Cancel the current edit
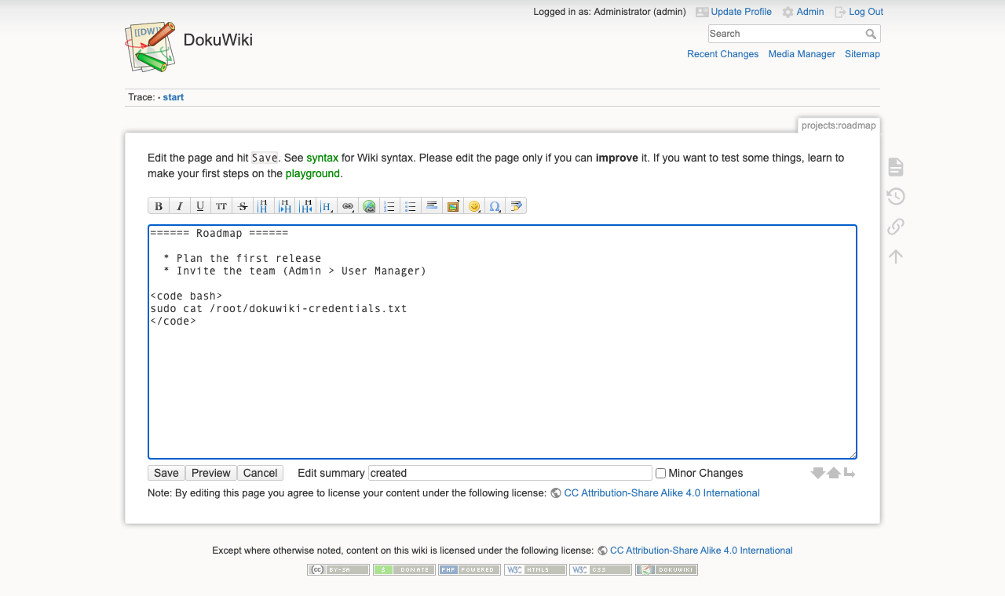The width and height of the screenshot is (1005, 596). 260,473
